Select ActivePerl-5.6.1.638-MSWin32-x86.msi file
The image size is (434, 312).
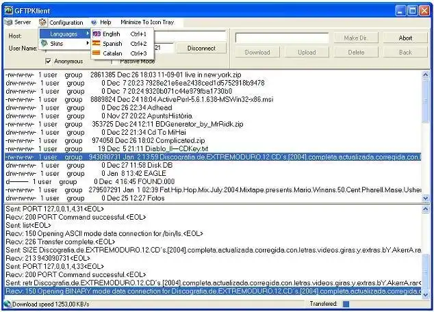coord(213,99)
